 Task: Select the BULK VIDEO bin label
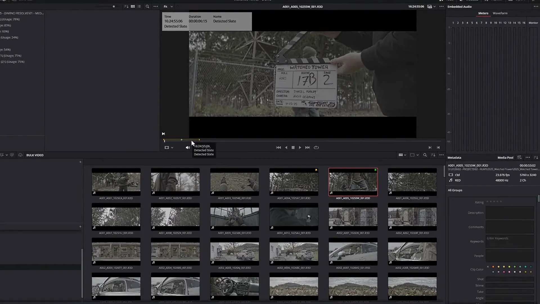pyautogui.click(x=35, y=155)
